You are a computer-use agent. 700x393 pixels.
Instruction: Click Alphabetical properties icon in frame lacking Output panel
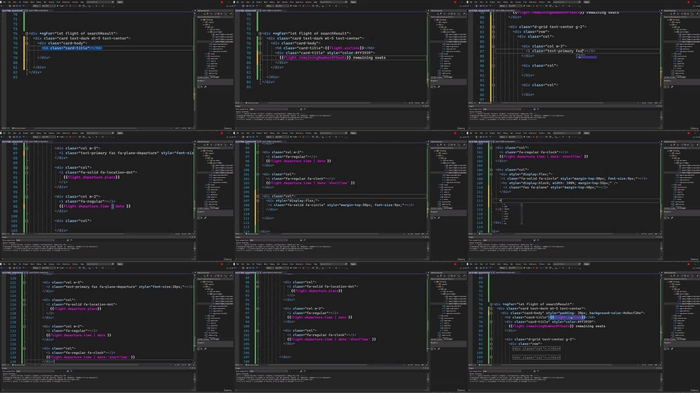[x=202, y=87]
